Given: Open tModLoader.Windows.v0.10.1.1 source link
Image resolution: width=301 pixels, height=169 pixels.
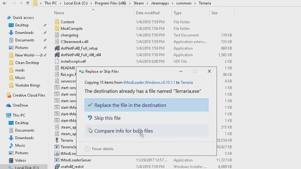Looking at the screenshot, I should [x=149, y=83].
